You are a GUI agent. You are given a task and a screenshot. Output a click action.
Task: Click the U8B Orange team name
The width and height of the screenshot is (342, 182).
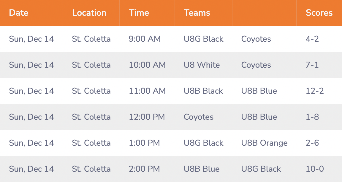click(x=264, y=143)
